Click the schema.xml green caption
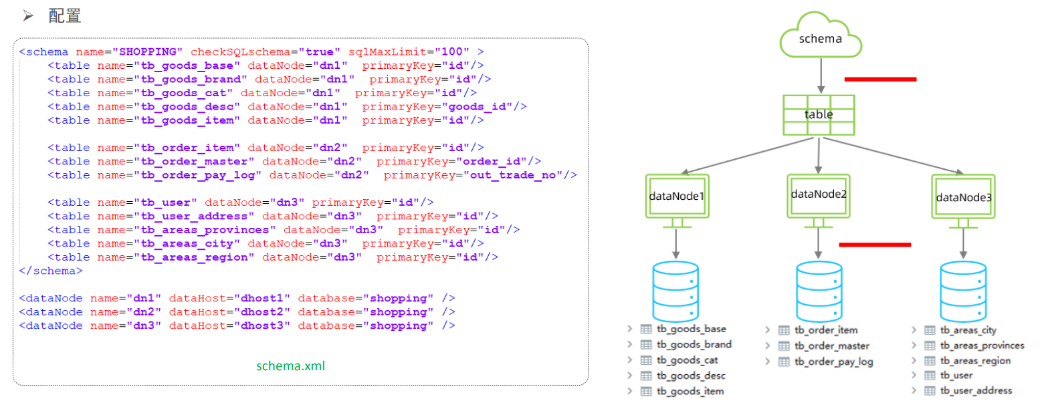The image size is (1054, 409). coord(291,366)
